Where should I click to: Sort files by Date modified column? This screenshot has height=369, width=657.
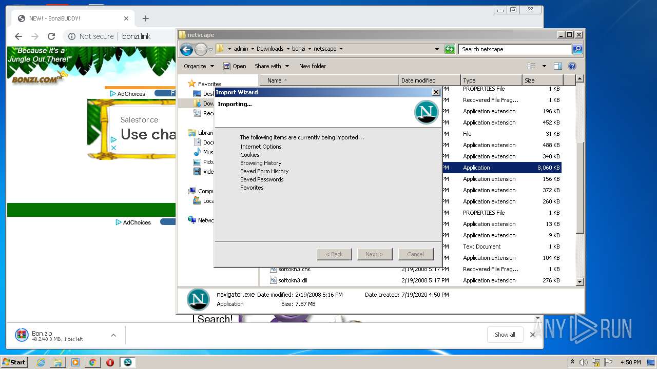pyautogui.click(x=430, y=80)
